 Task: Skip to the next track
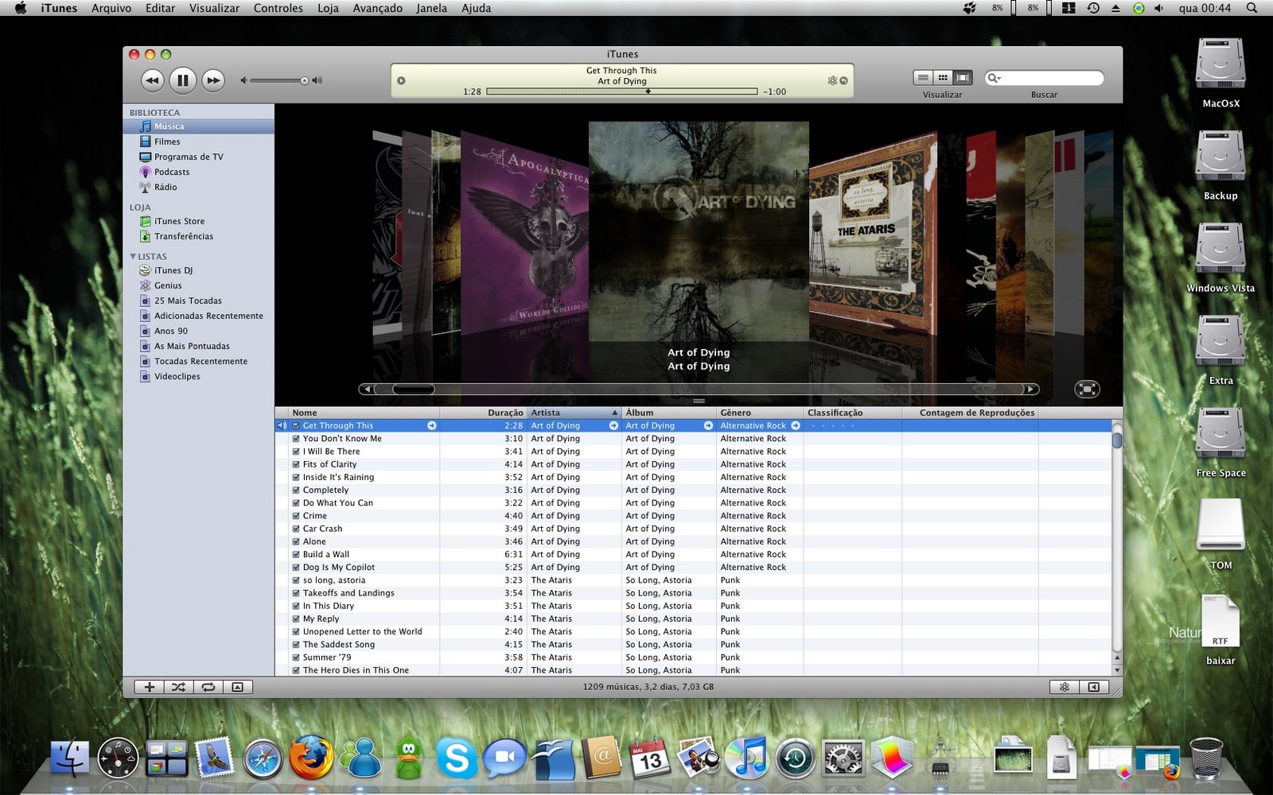pos(213,79)
